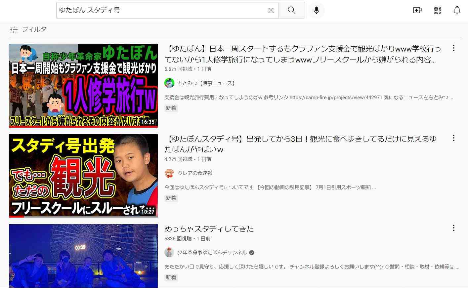Image resolution: width=468 pixels, height=288 pixels.
Task: Open the フィルタ filter options
Action: tap(28, 29)
